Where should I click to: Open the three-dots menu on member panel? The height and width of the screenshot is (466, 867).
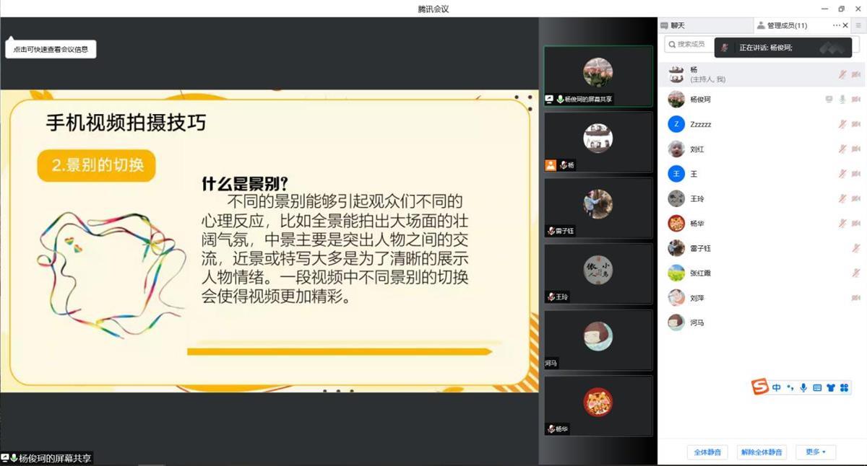[837, 25]
